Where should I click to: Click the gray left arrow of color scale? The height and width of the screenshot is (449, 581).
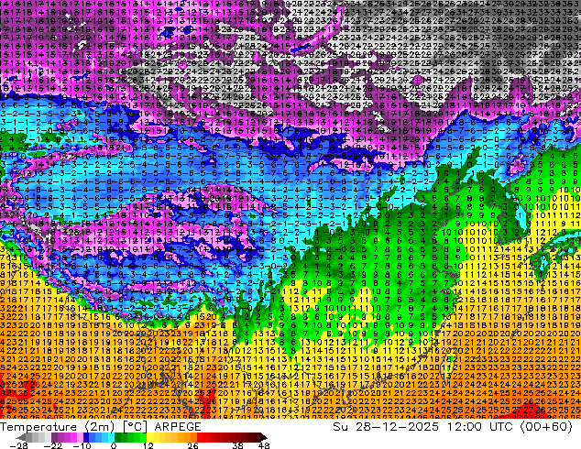click(21, 437)
